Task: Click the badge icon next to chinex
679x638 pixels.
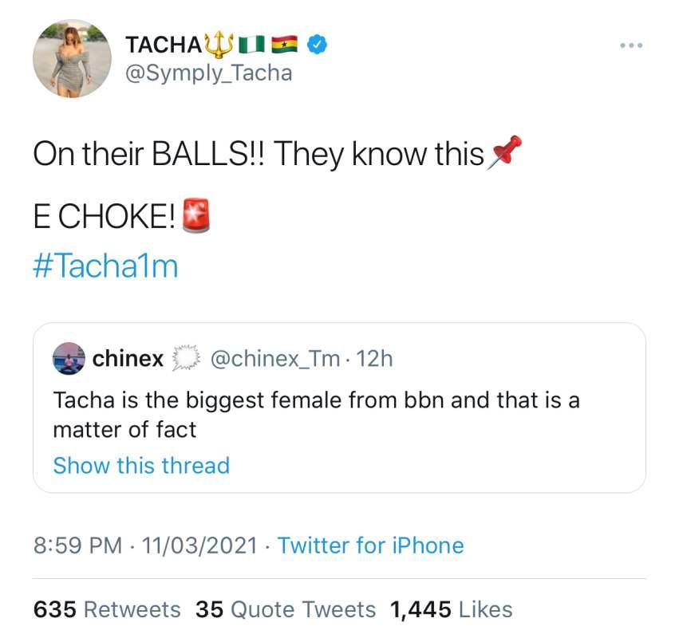Action: [185, 359]
